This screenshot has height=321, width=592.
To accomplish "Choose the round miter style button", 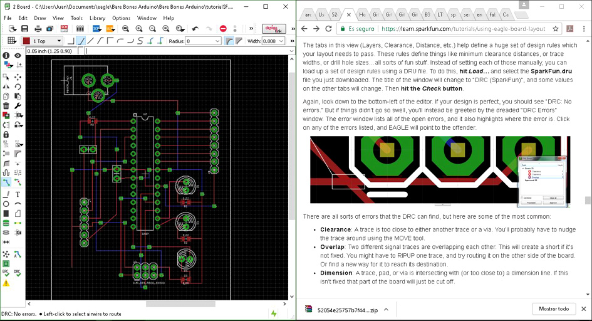I will coord(229,41).
